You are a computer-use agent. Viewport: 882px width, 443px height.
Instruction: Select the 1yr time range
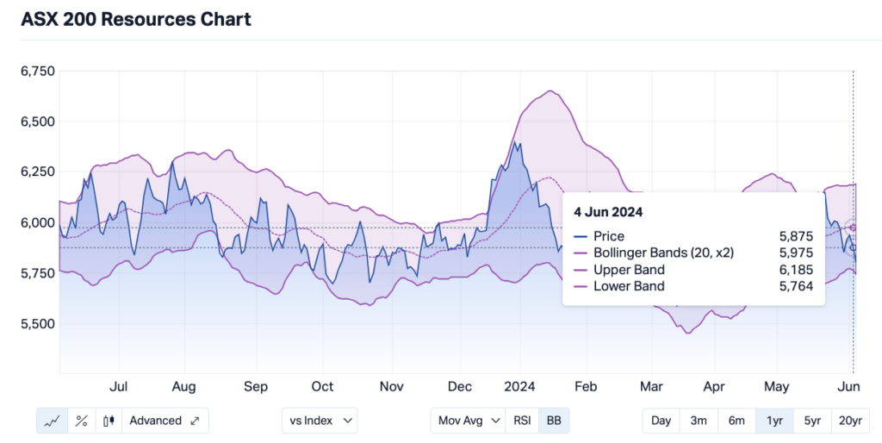tap(774, 421)
